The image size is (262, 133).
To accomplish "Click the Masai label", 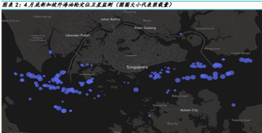I will point(147,21).
